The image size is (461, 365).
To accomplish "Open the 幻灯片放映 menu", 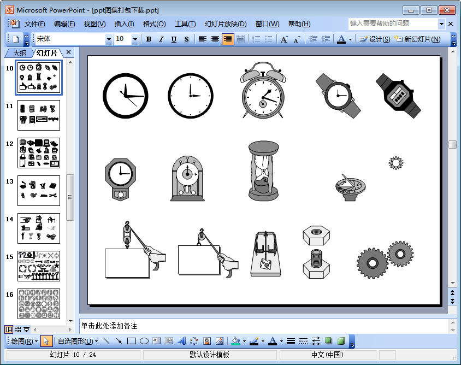I will point(226,24).
